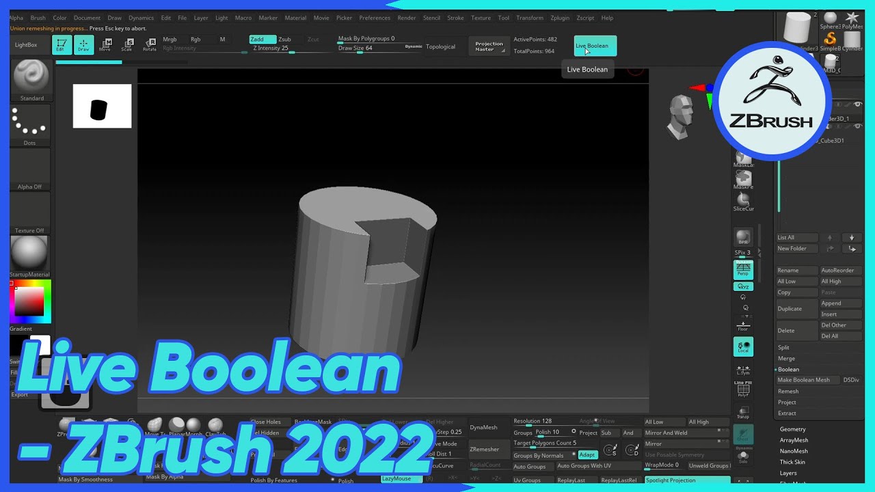Toggle the XYZ rotation mode
Screen dimensions: 875x492
[x=743, y=287]
